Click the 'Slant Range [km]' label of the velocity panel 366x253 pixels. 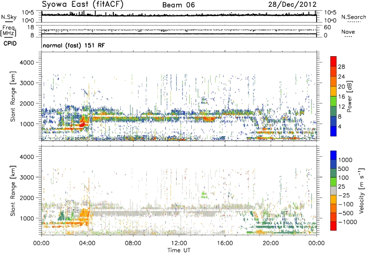(13, 190)
